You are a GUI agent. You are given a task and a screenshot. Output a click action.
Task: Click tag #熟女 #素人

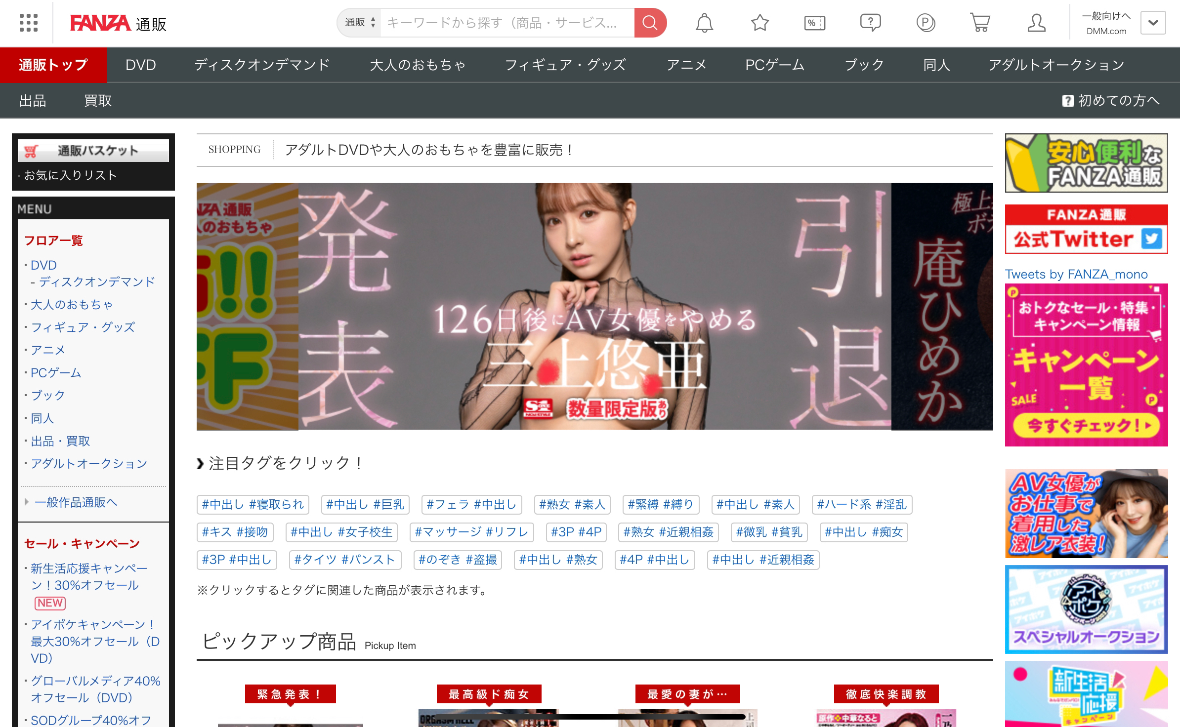(572, 505)
